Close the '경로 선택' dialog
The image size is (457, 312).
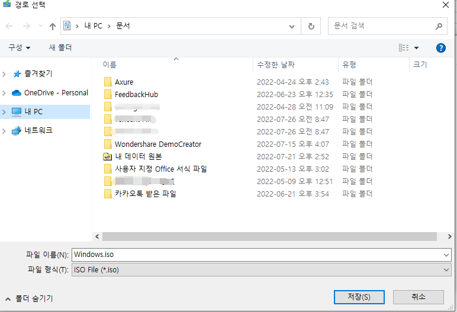coord(446,5)
